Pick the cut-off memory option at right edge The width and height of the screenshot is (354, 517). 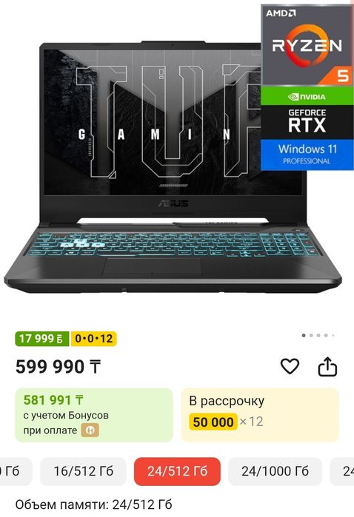[x=342, y=471]
